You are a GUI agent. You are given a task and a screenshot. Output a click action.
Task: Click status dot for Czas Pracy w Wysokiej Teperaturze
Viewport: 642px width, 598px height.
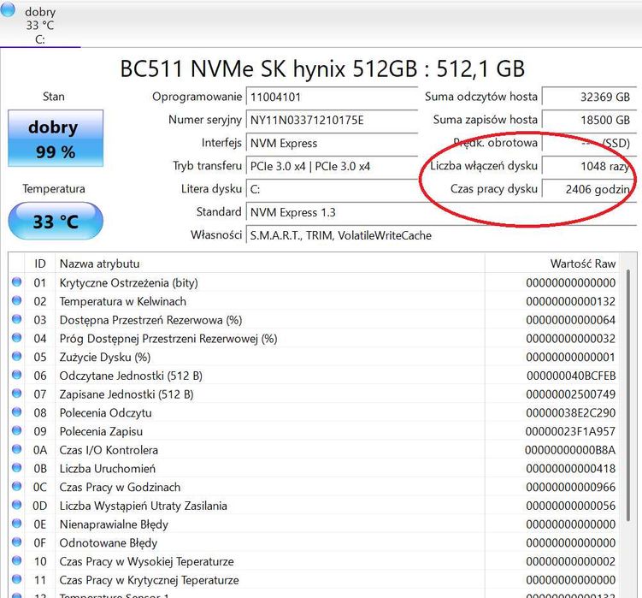coord(17,560)
